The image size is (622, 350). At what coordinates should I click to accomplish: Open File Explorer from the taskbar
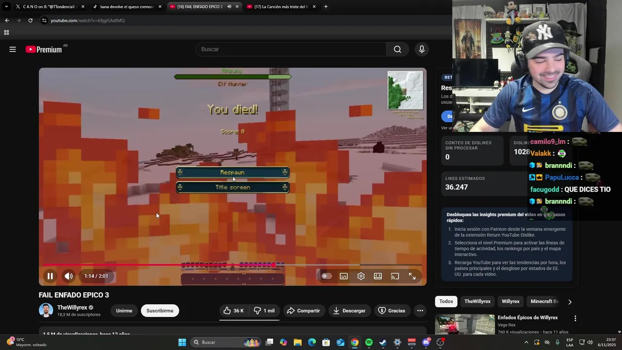coord(298,342)
